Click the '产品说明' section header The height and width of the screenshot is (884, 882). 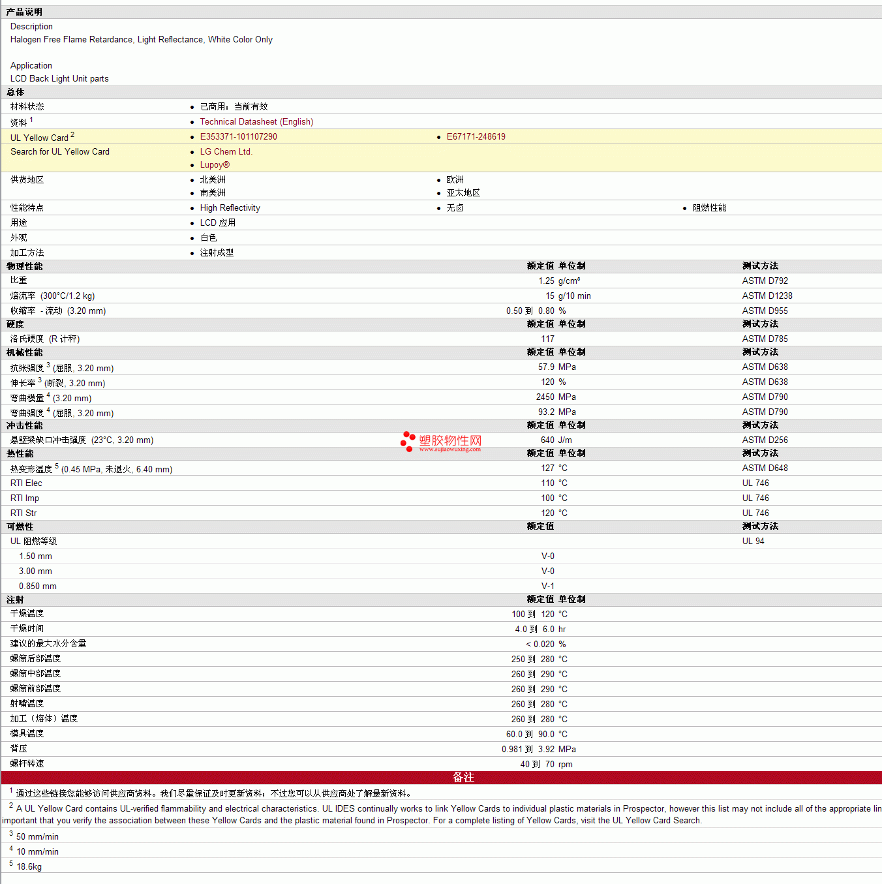click(x=24, y=12)
